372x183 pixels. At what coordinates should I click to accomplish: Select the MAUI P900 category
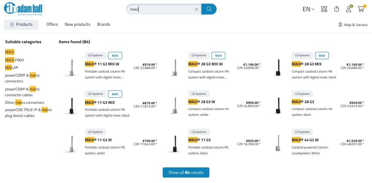click(15, 60)
